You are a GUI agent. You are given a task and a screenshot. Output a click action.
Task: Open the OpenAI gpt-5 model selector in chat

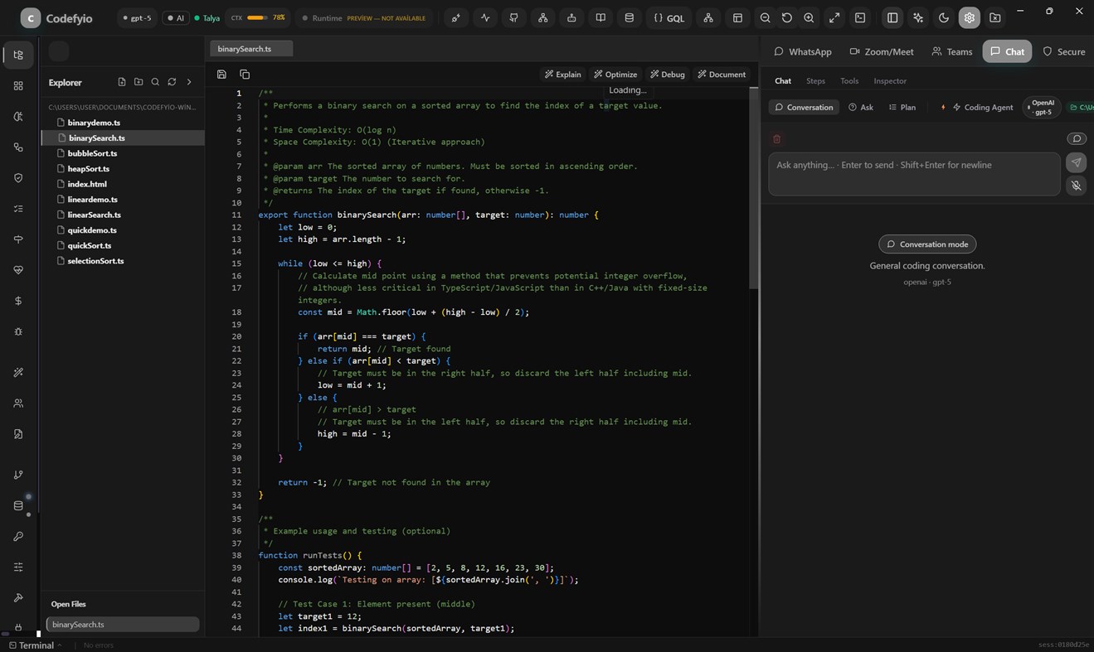(1042, 107)
